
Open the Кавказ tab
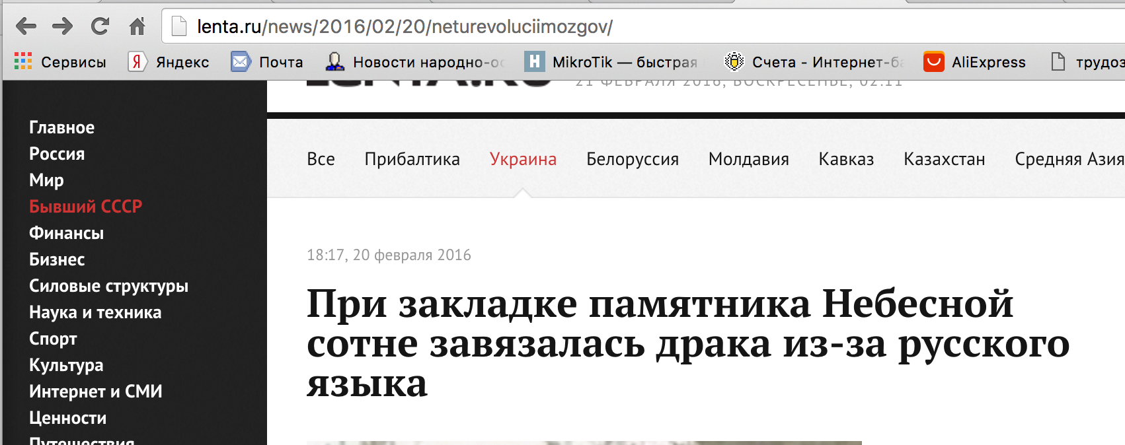(x=846, y=159)
